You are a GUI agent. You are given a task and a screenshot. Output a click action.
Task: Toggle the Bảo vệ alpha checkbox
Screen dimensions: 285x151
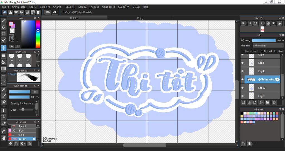point(243,51)
